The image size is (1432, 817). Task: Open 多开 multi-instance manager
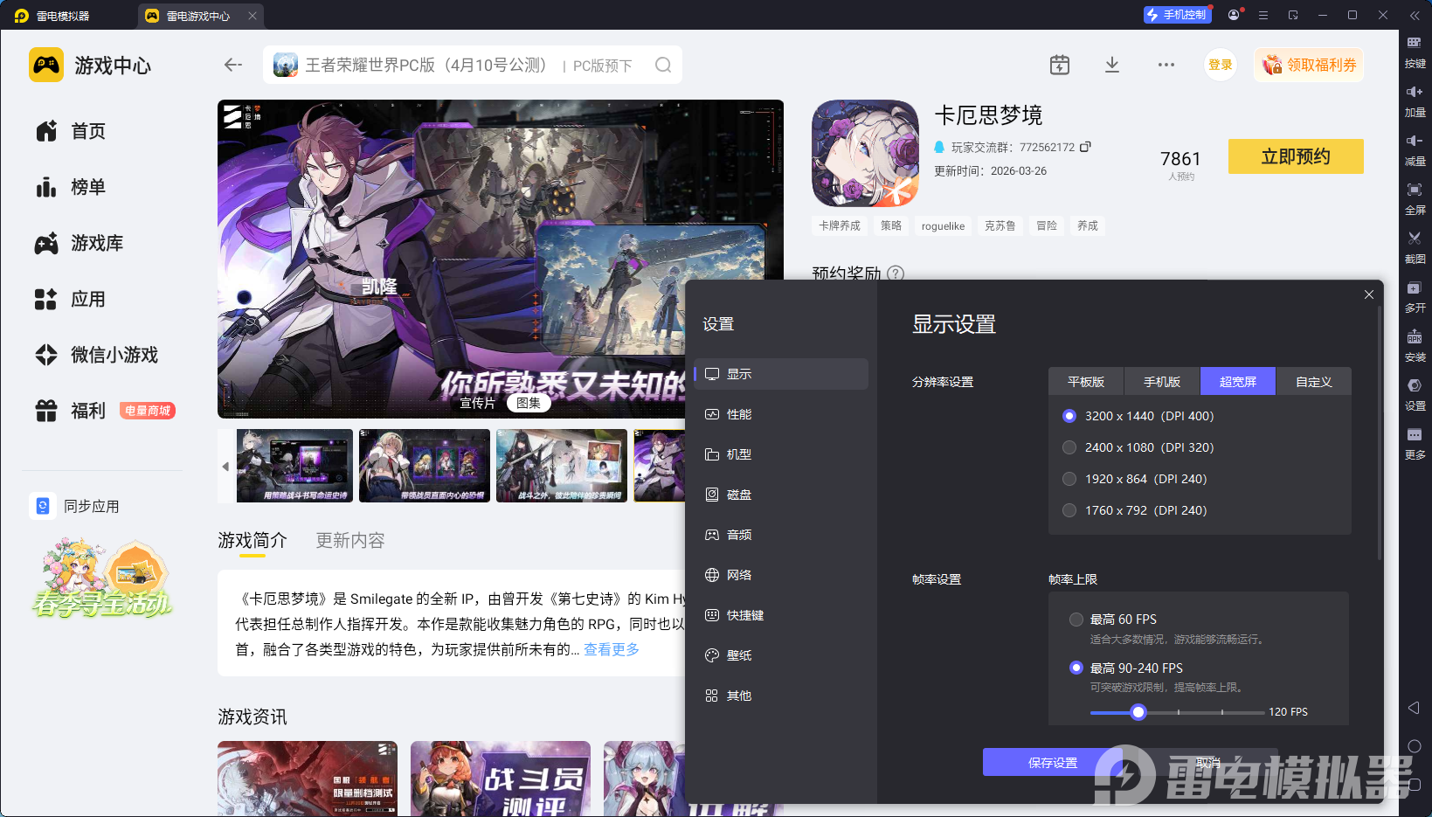click(1415, 297)
